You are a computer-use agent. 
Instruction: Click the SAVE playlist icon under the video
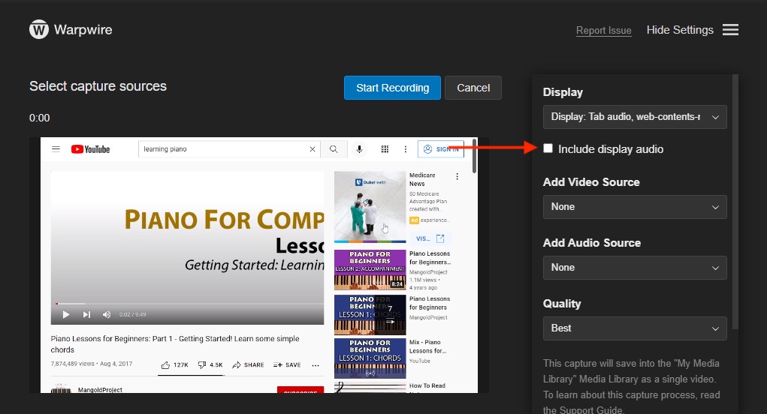click(277, 364)
